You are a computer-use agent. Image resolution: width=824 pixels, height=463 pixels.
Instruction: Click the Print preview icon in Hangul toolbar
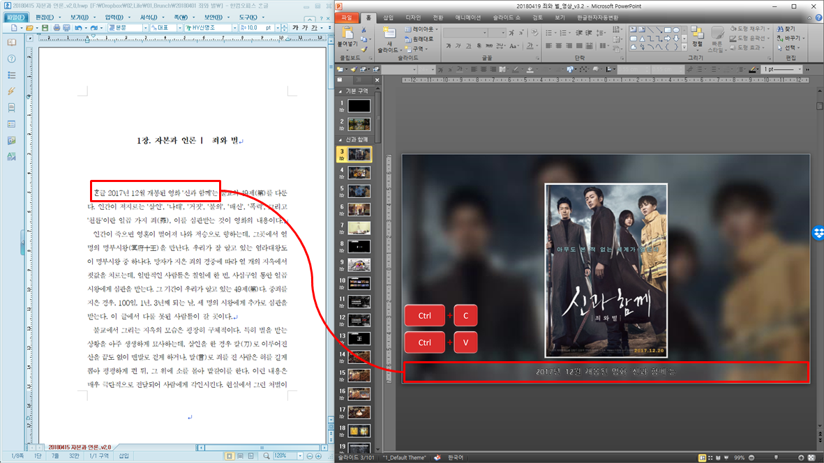(66, 28)
